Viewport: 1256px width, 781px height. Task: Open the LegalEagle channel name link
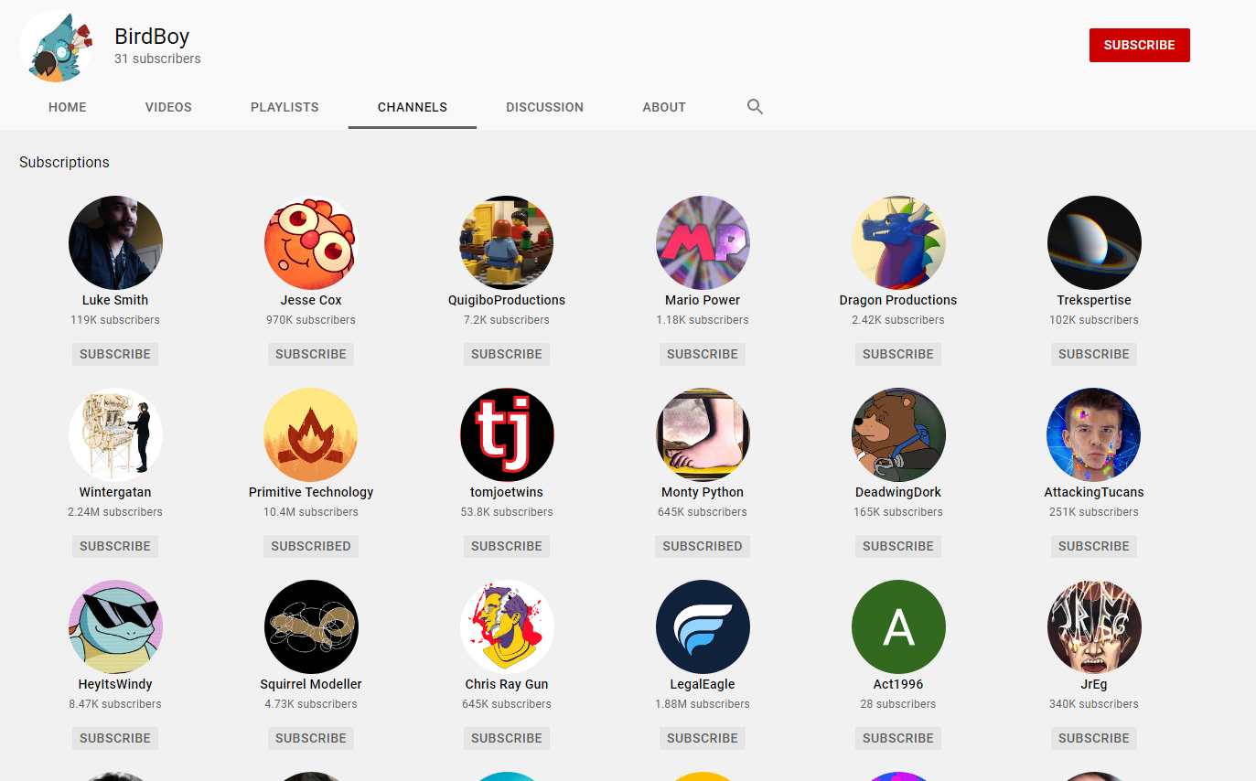click(x=703, y=684)
